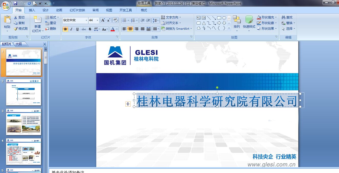Pick the right arrow shape
The height and width of the screenshot is (173, 339).
point(219,23)
